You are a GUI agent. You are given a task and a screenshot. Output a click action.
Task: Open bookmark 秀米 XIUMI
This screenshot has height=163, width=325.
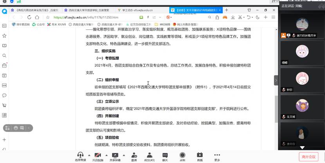[x=56, y=24]
